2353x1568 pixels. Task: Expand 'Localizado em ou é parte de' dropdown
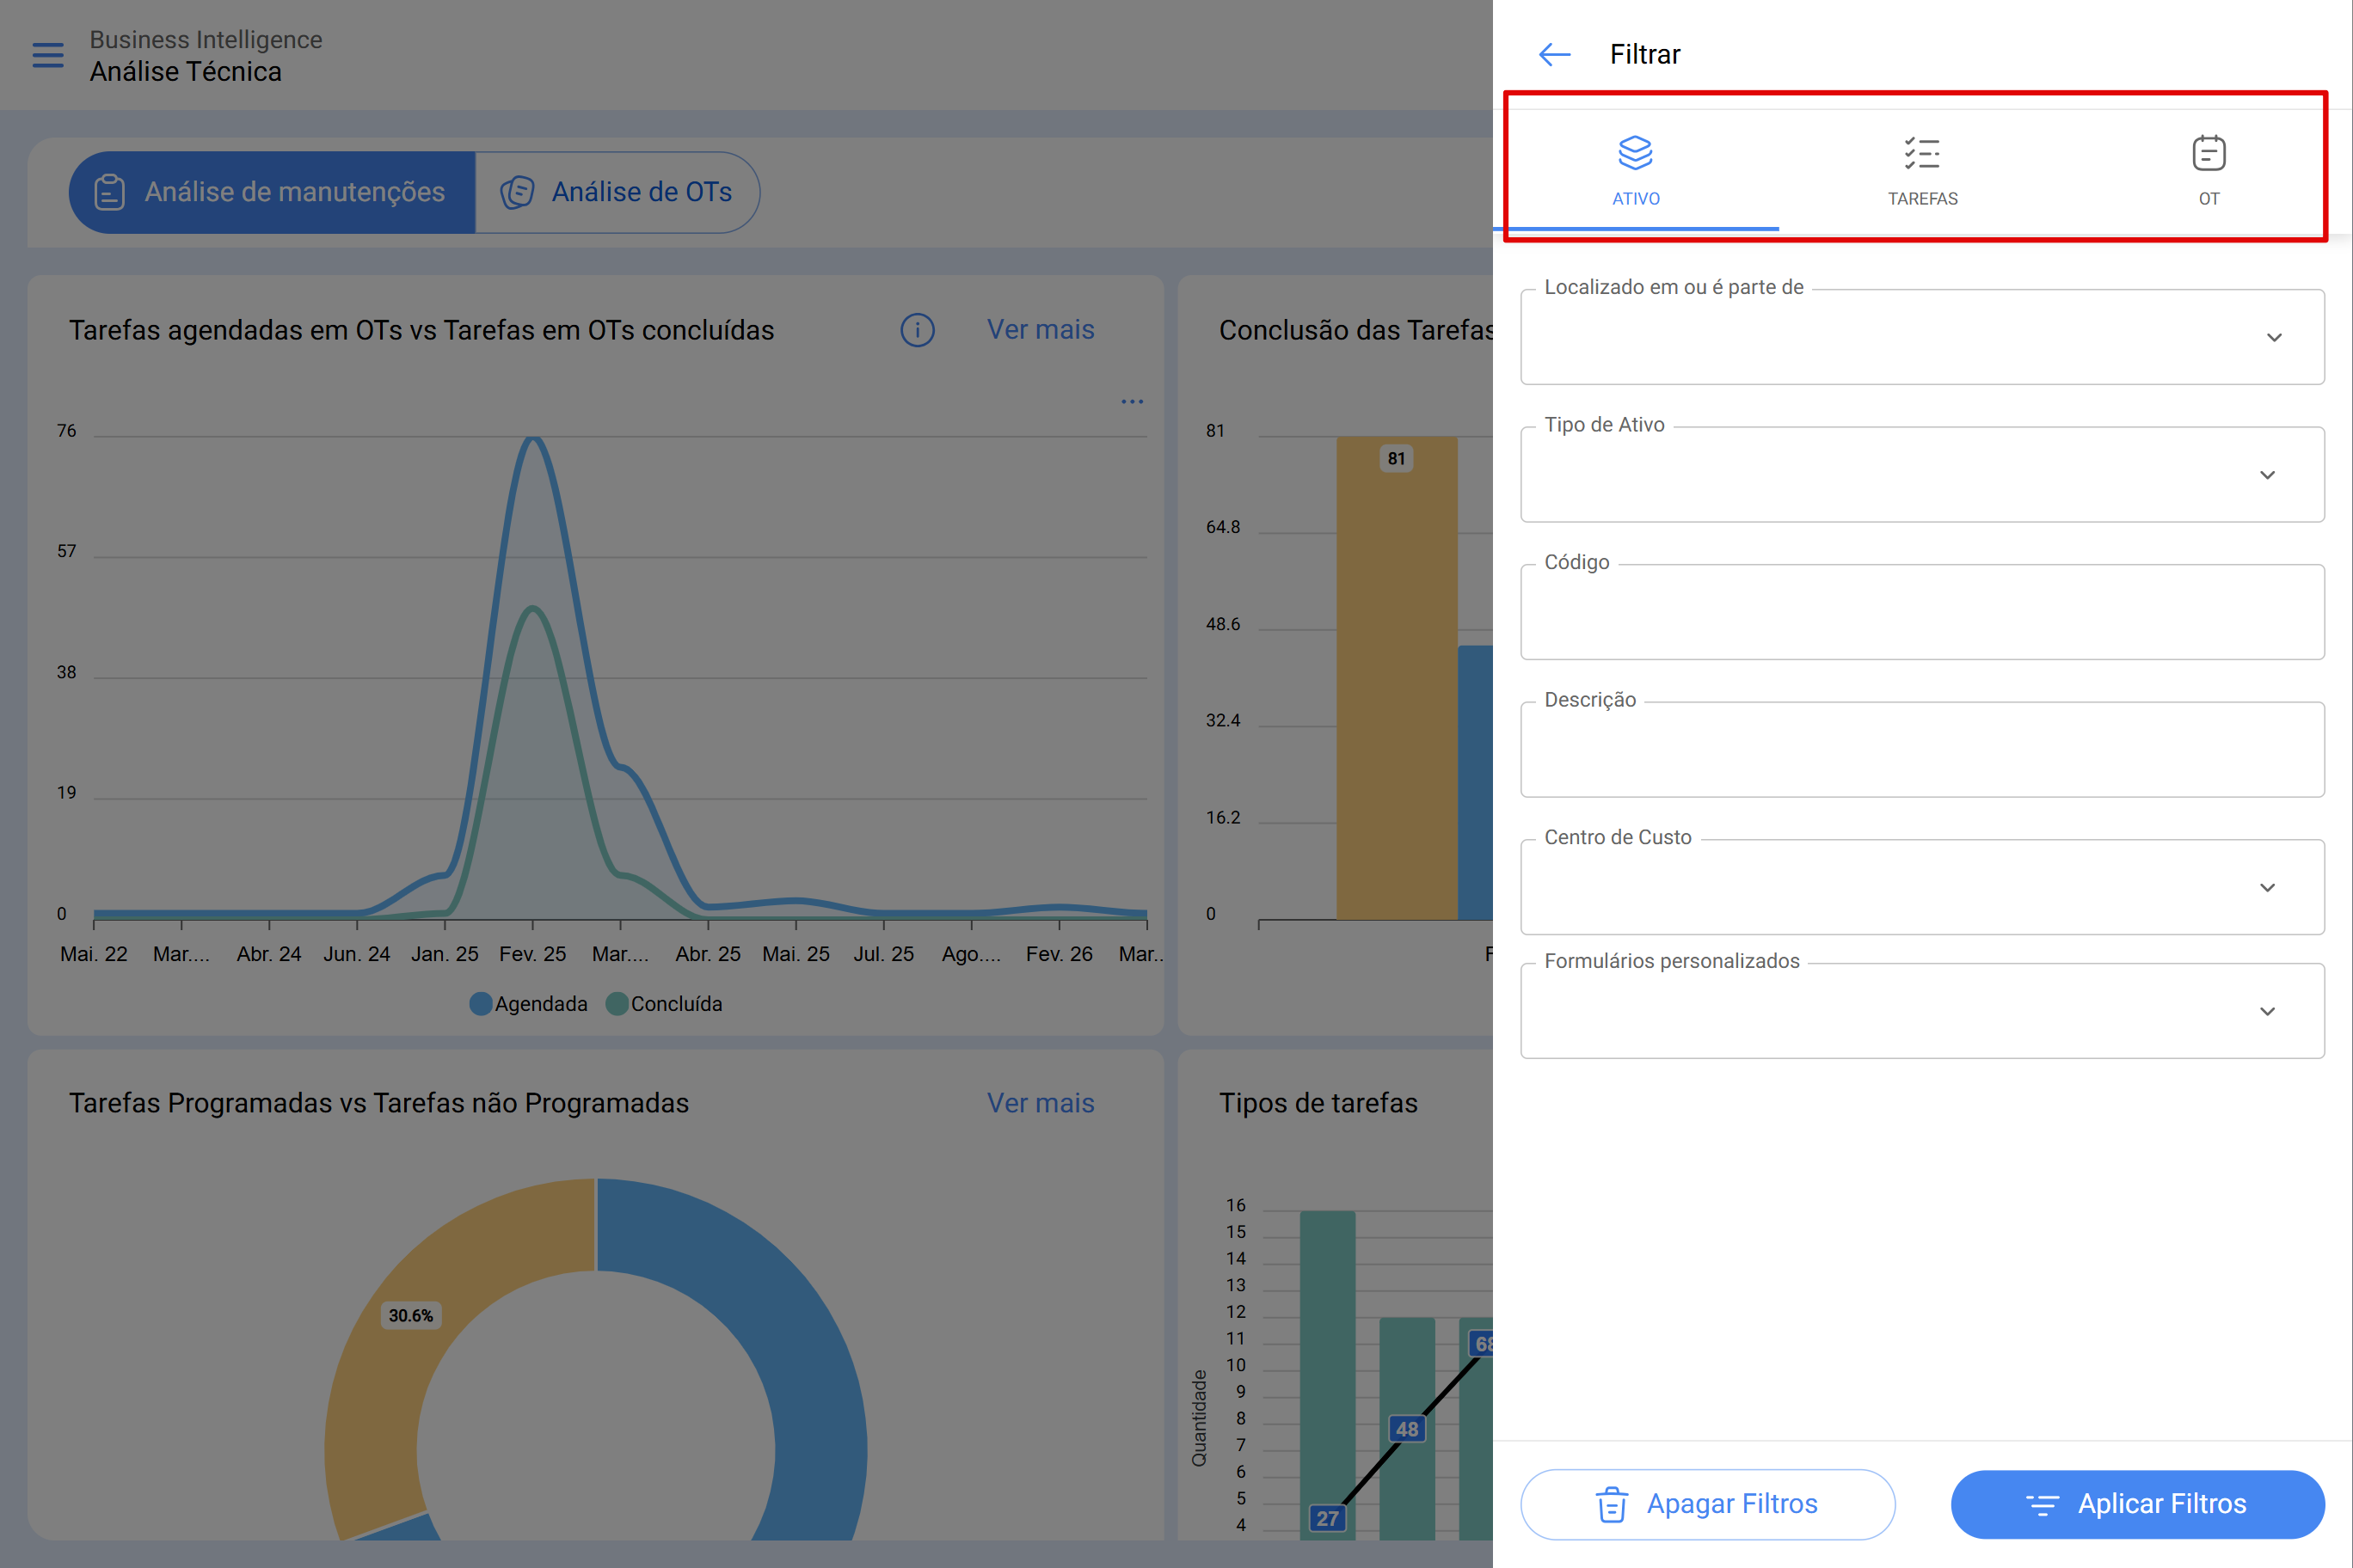click(1922, 337)
